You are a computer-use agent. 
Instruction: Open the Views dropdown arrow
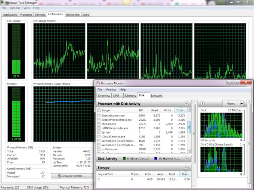[x=241, y=104]
